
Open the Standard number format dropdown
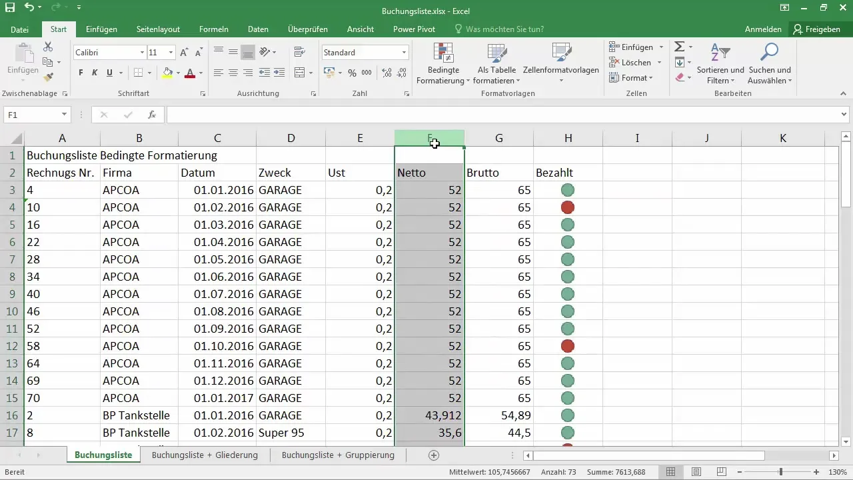click(404, 52)
